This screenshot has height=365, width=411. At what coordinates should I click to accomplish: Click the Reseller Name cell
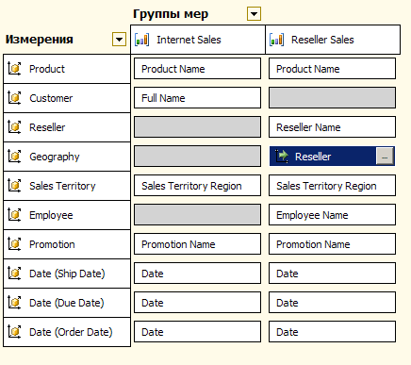[x=332, y=127]
